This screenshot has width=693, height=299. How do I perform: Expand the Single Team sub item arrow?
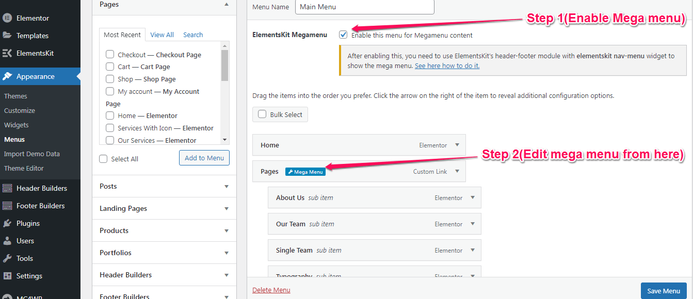(x=473, y=250)
